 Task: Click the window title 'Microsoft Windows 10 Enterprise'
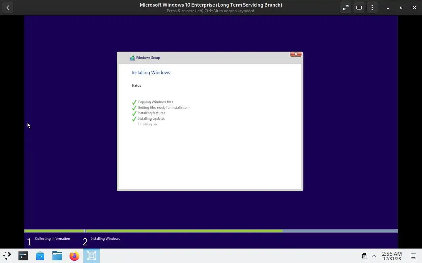coord(211,5)
